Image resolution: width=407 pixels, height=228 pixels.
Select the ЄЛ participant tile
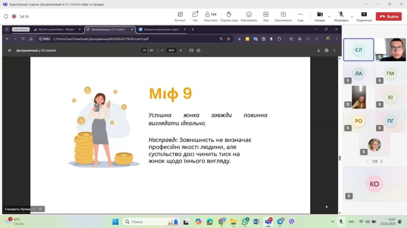359,50
